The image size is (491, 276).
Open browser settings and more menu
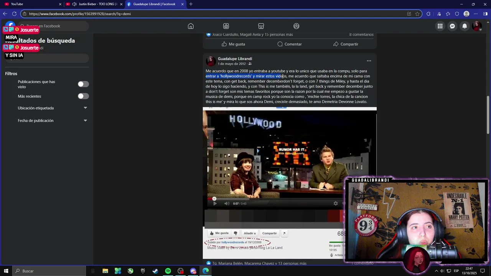[476, 14]
